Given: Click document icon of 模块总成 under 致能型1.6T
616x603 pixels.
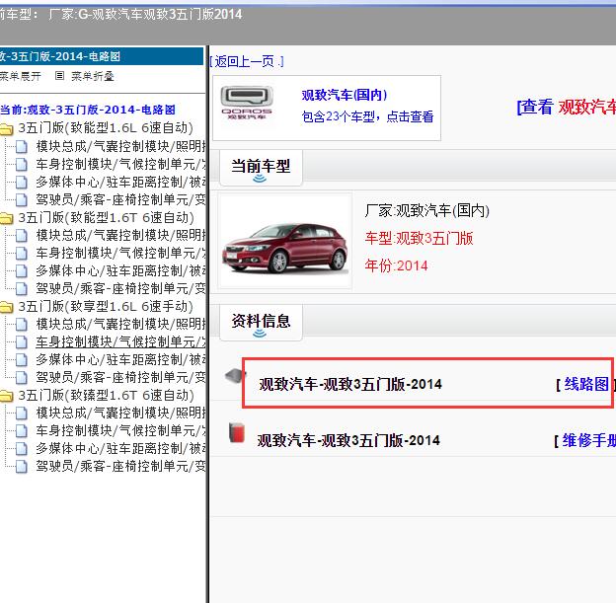Looking at the screenshot, I should click(x=21, y=235).
